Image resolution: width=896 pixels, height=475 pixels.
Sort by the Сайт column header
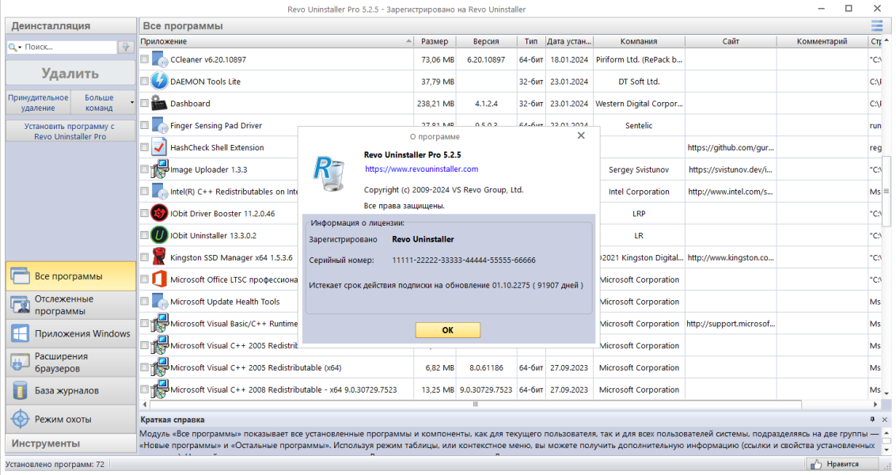(x=731, y=41)
